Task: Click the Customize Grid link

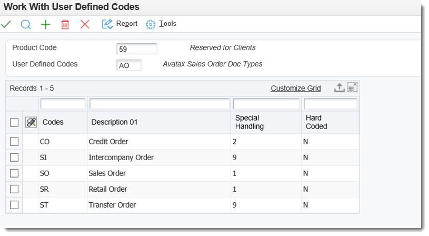Action: pos(295,88)
